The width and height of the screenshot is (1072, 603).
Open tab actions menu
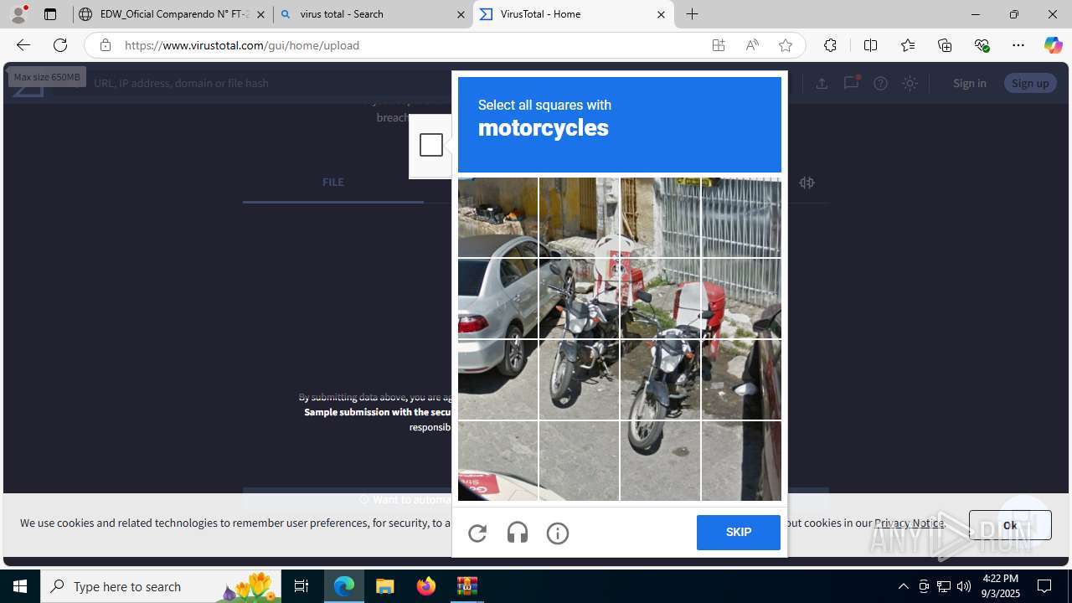[50, 14]
